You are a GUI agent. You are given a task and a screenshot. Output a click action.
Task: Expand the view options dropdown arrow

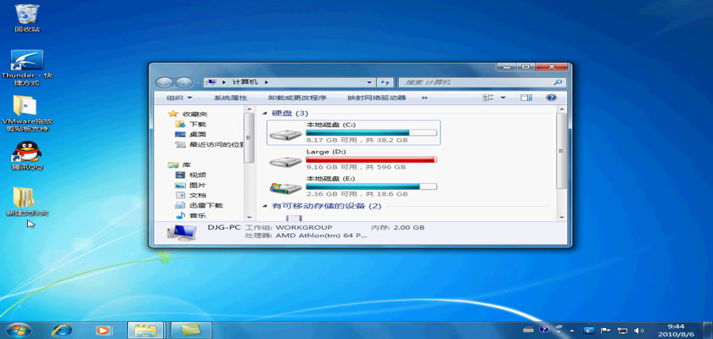pyautogui.click(x=502, y=97)
